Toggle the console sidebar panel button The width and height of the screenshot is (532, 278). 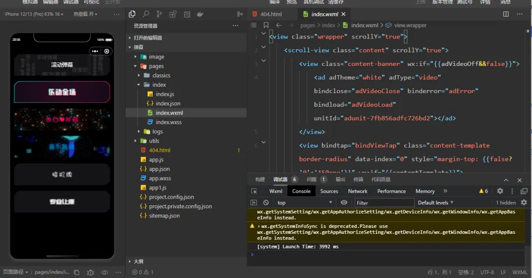pyautogui.click(x=254, y=203)
